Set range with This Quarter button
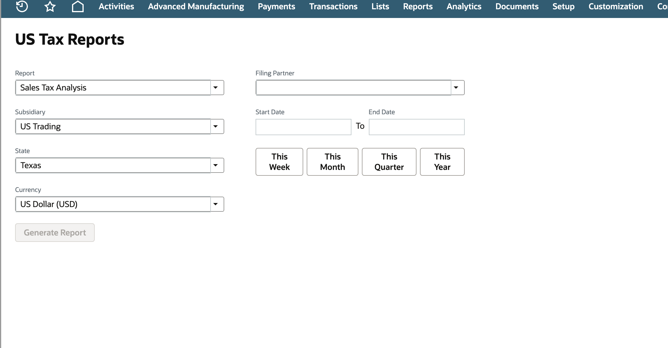The height and width of the screenshot is (348, 668). coord(389,162)
